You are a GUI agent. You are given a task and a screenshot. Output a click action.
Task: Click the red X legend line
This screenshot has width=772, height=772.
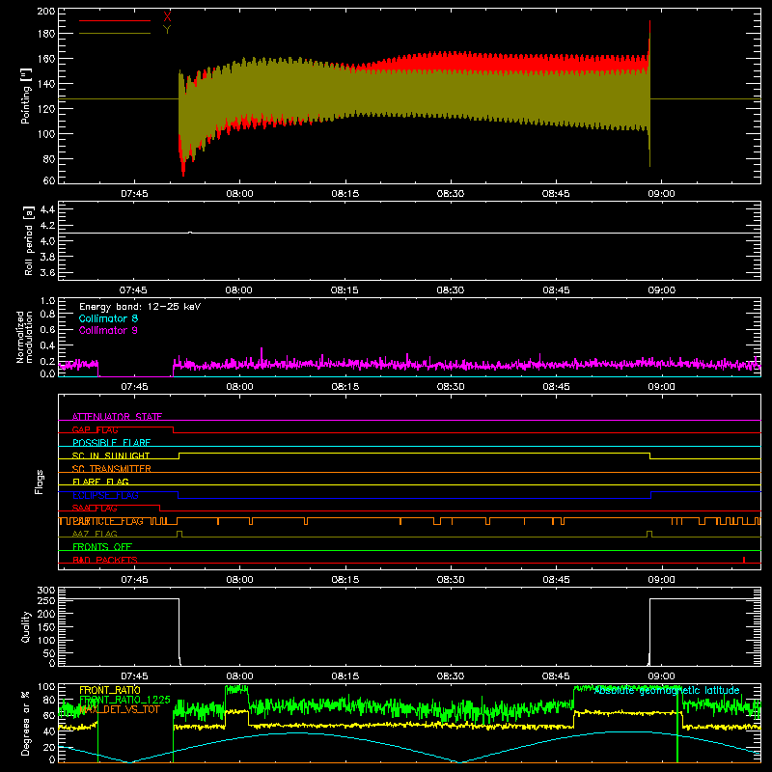click(115, 20)
